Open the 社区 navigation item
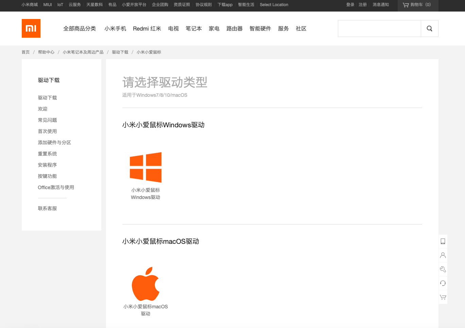The width and height of the screenshot is (465, 328). (x=301, y=29)
